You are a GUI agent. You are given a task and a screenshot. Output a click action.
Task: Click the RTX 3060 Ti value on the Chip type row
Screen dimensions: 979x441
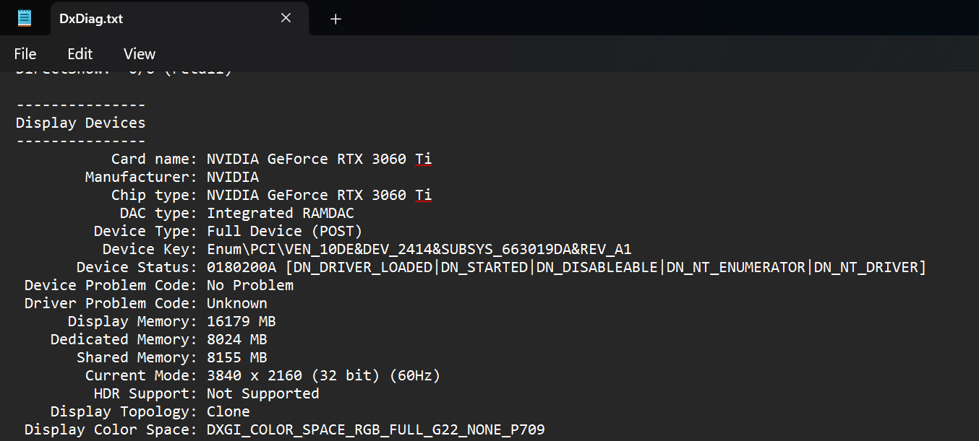click(x=320, y=195)
